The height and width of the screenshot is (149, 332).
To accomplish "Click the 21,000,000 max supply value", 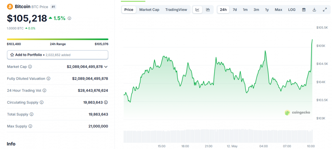I will click(x=98, y=126).
